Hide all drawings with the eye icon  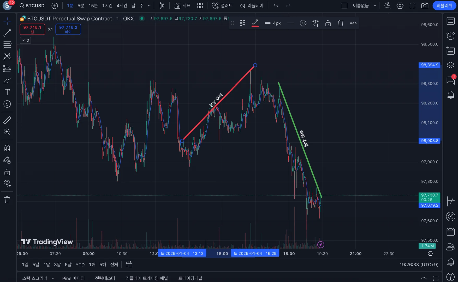pos(7,184)
